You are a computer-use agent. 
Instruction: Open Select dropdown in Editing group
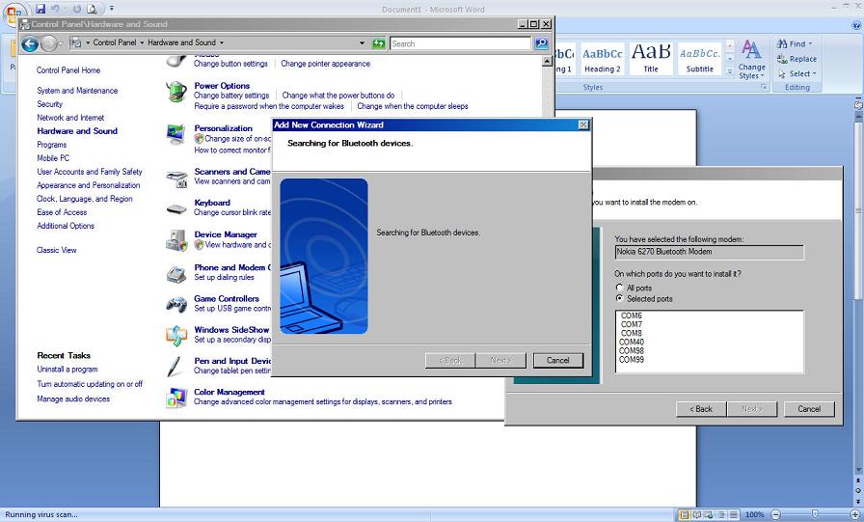(x=797, y=73)
